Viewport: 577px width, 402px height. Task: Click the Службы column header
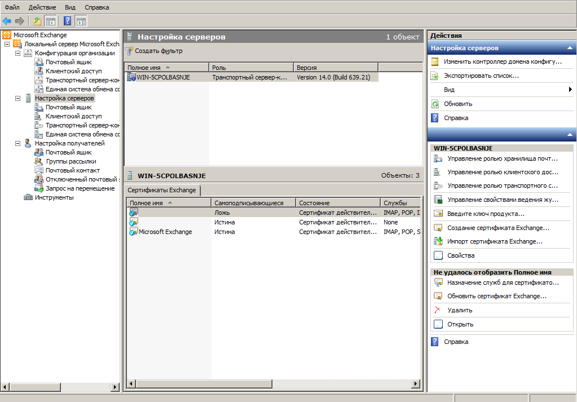click(400, 202)
